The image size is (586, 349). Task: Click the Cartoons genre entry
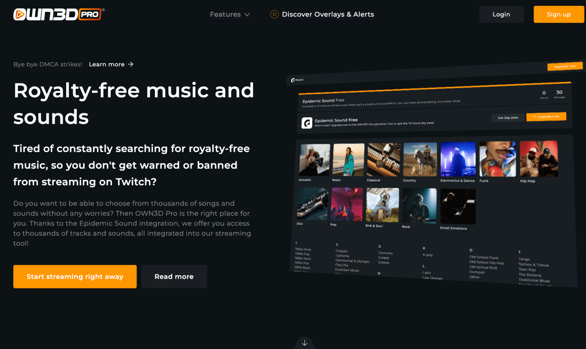(342, 256)
